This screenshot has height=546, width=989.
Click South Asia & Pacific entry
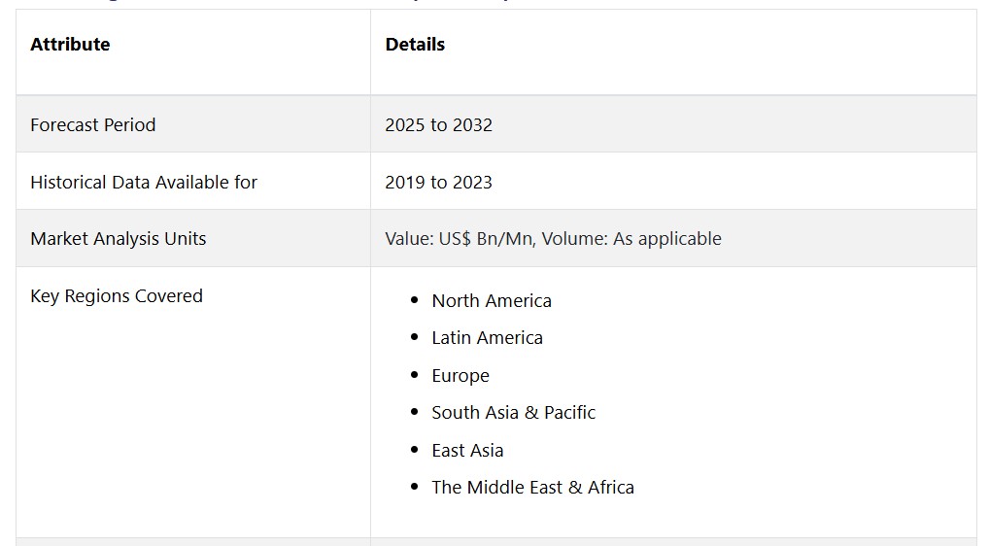click(513, 412)
